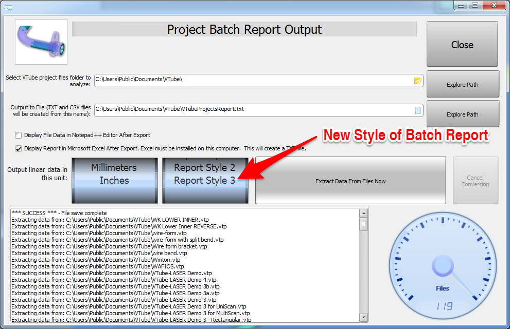Click the log list scrollbar down arrow
The height and width of the screenshot is (329, 510).
[364, 318]
